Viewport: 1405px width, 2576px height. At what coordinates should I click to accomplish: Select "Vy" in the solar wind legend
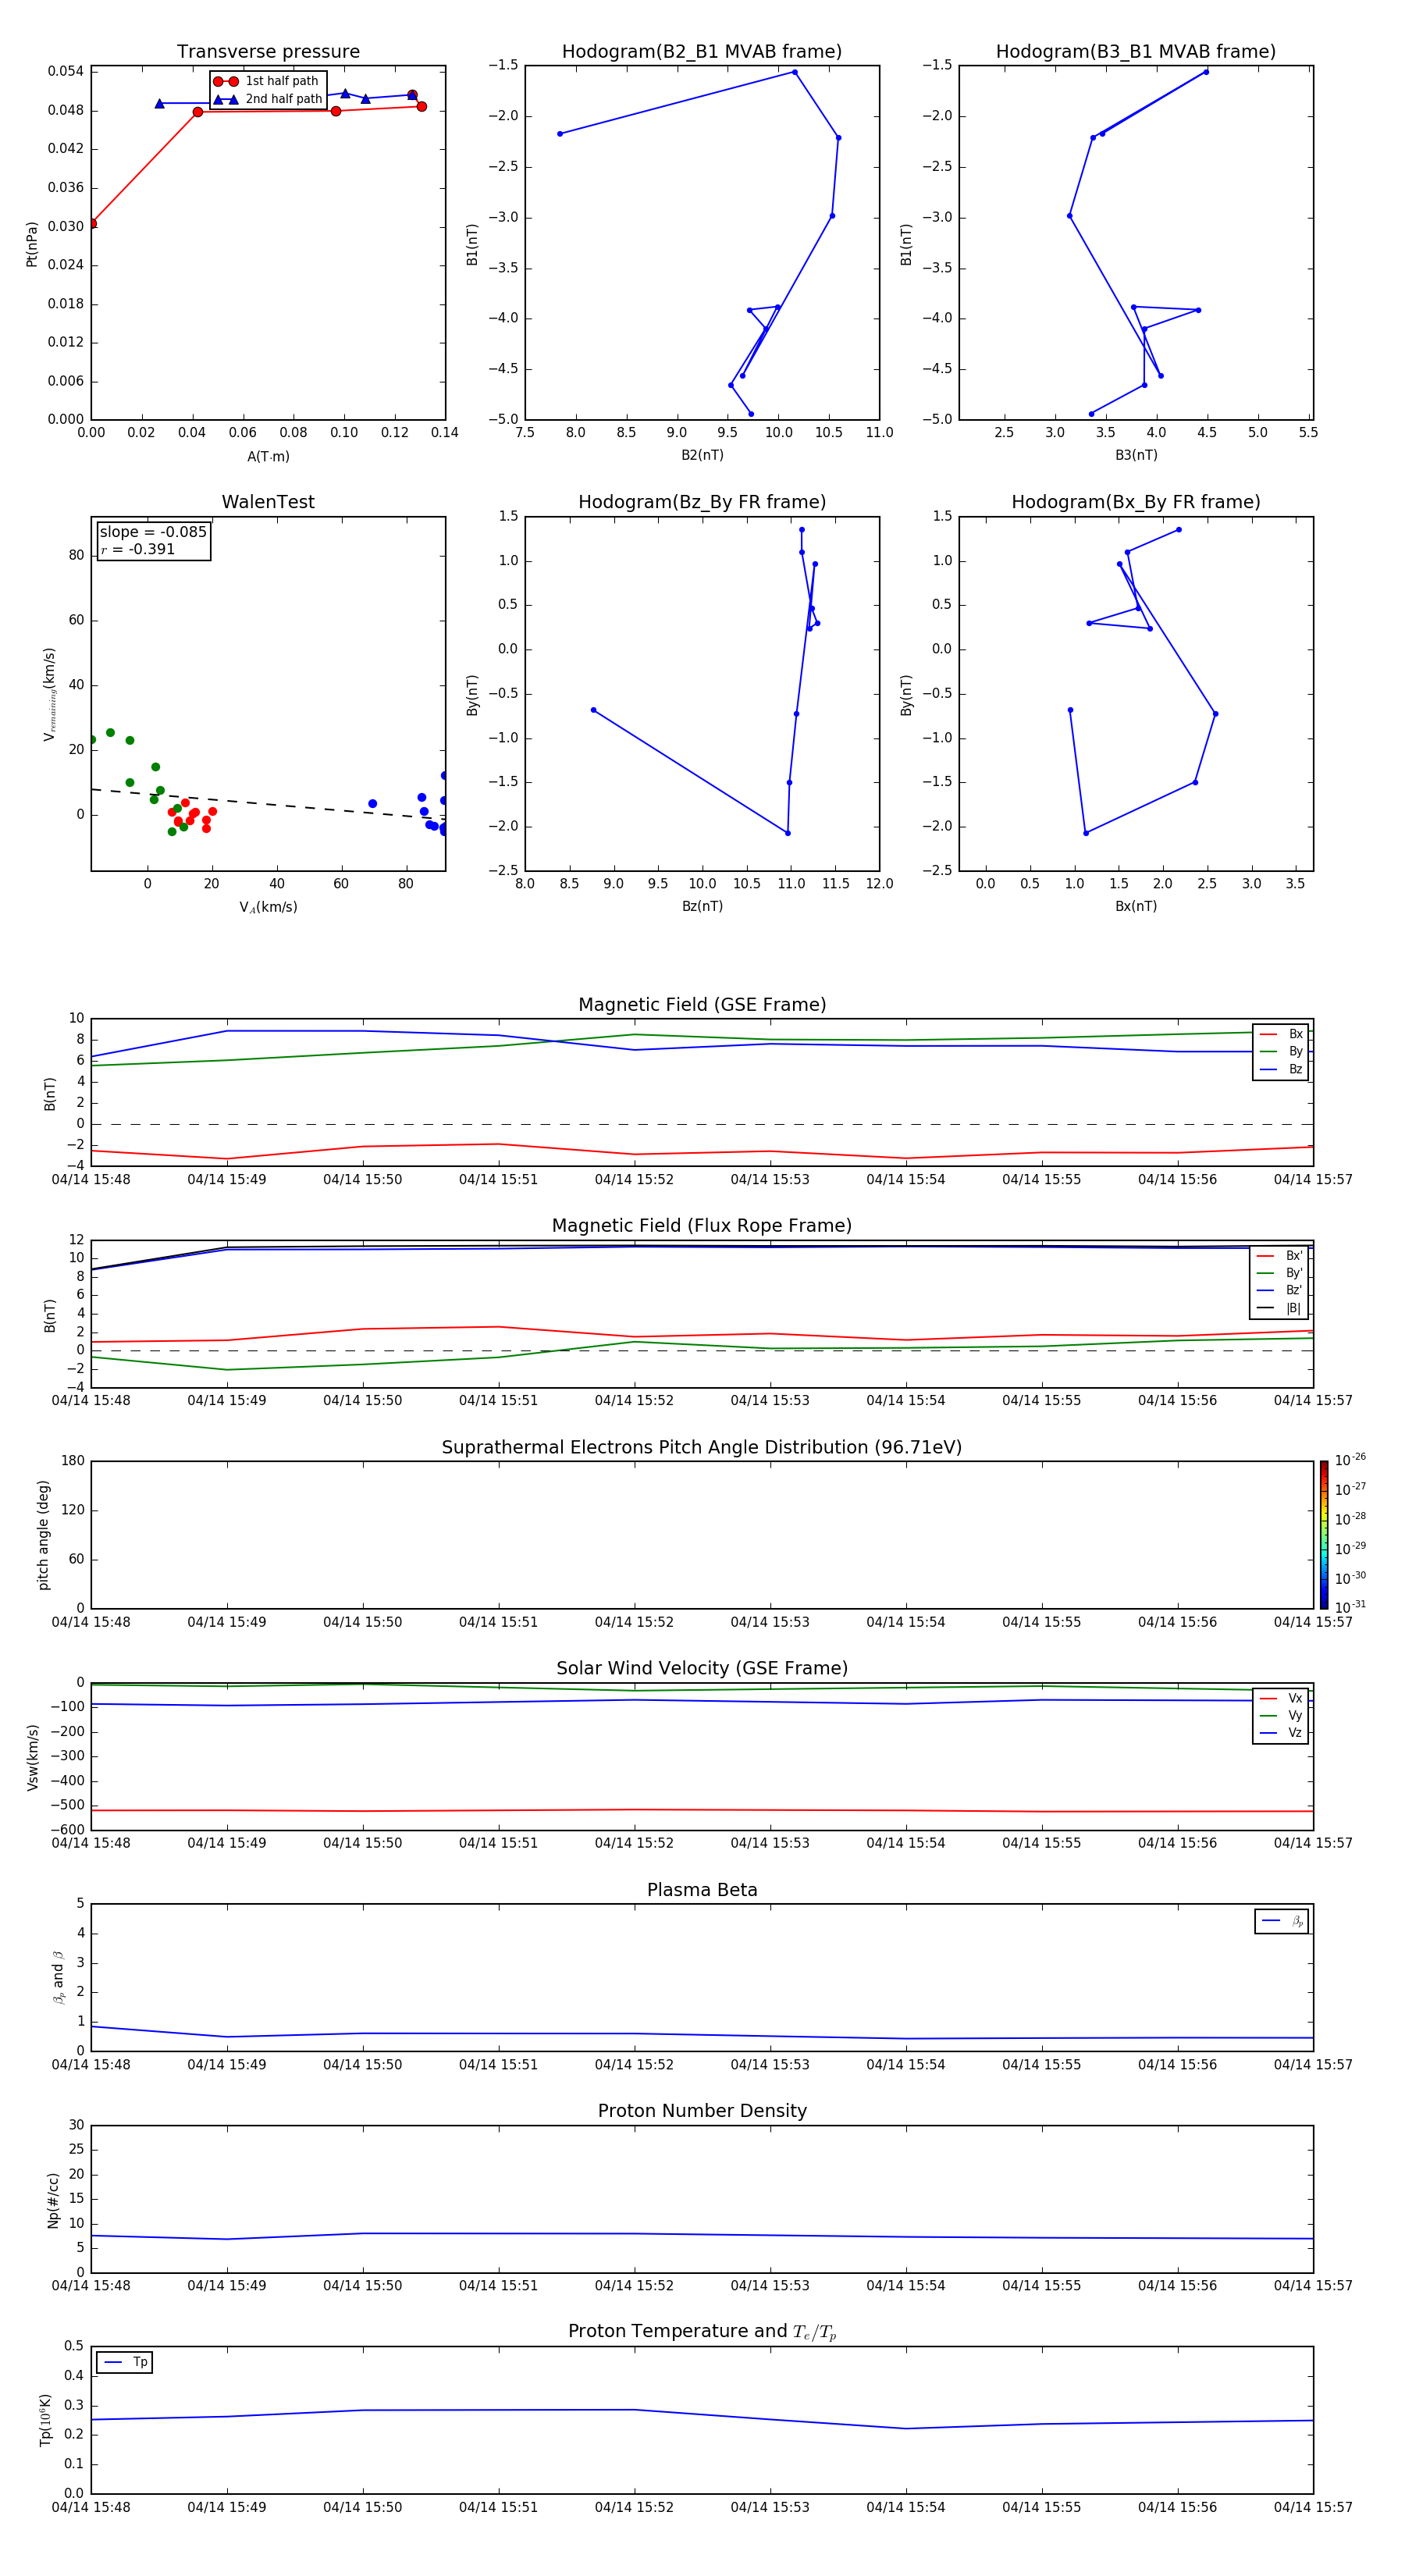[1282, 1716]
